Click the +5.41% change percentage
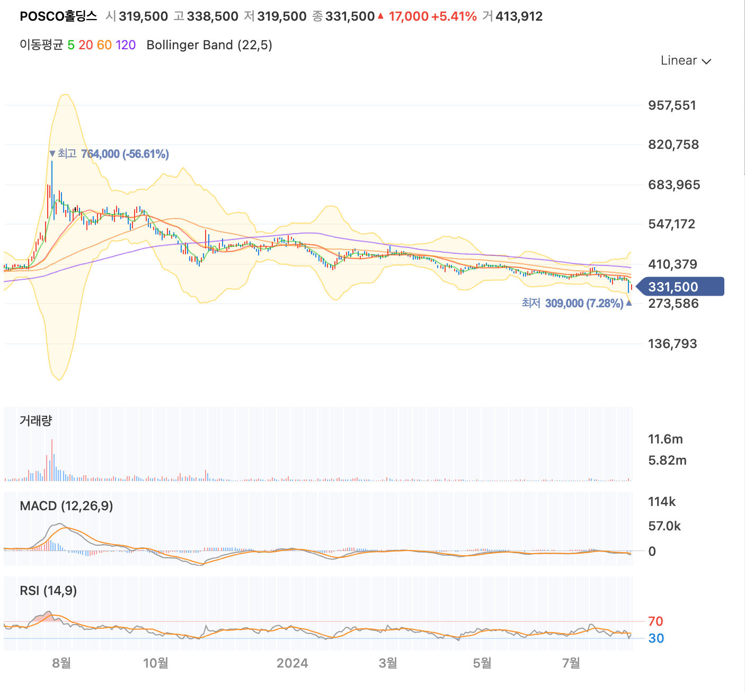Image resolution: width=745 pixels, height=693 pixels. pos(454,16)
